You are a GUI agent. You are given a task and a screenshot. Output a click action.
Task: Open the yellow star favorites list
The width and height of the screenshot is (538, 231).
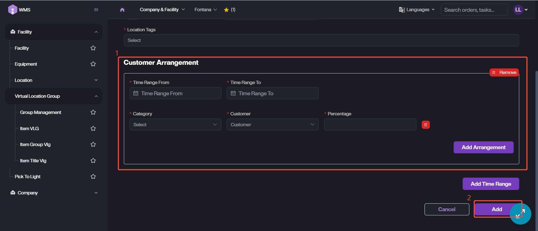[229, 10]
